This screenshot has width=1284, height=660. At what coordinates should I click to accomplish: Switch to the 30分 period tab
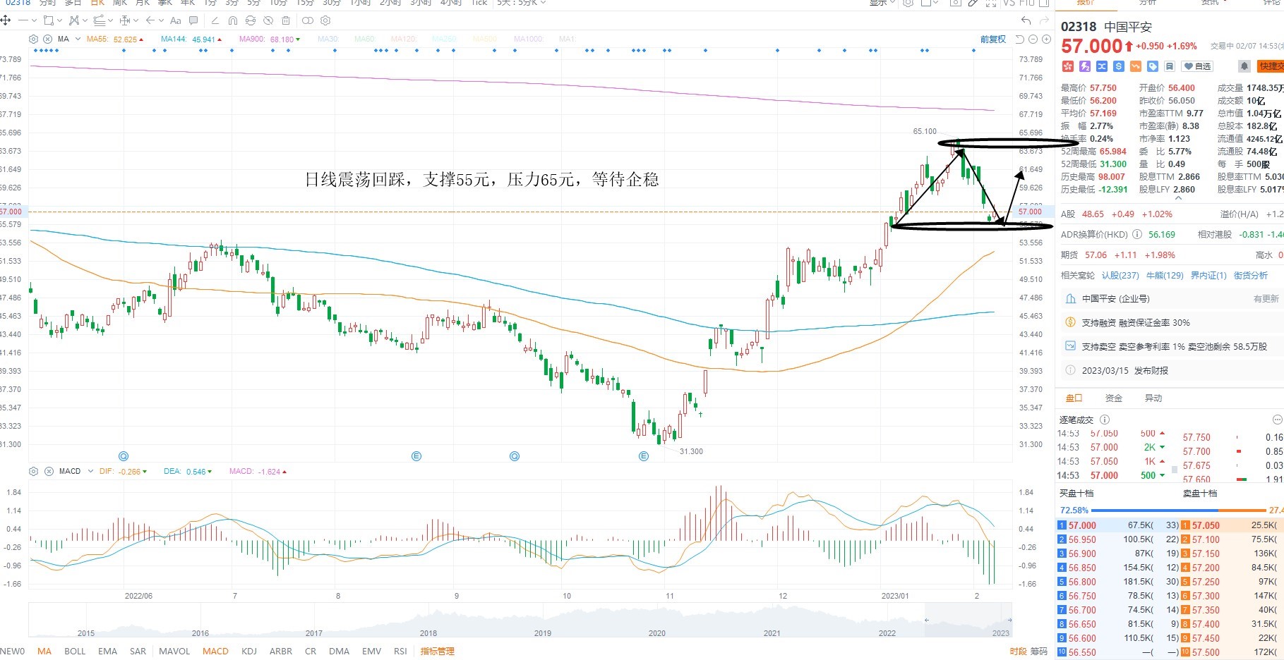coord(331,3)
